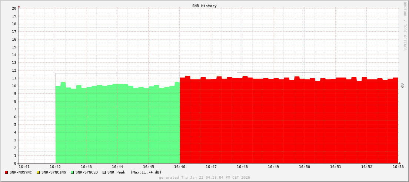
Task: Click the yellow SNR-SYNCING legend swatch
Action: 38,172
